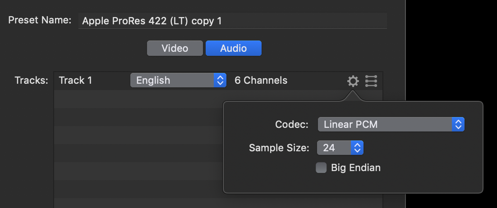Click the Preset Name label
This screenshot has height=208, width=497.
tap(40, 20)
